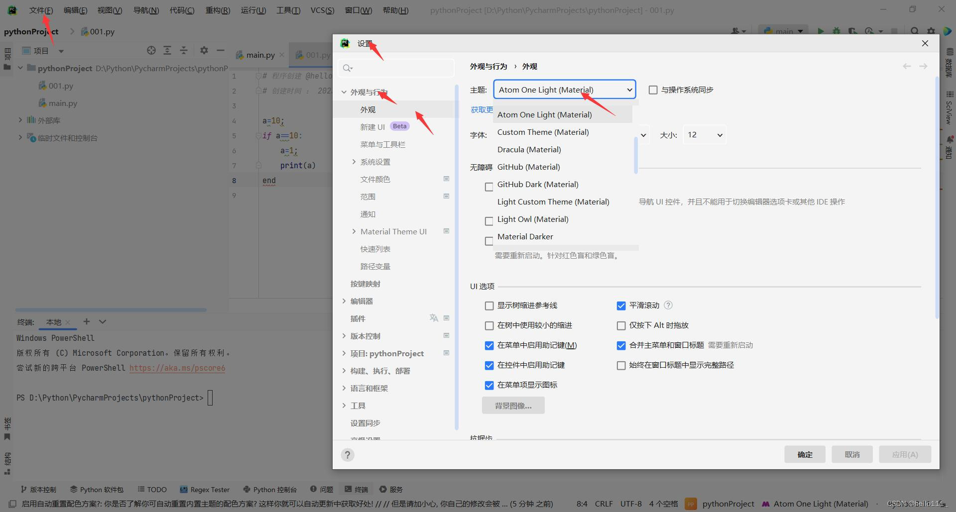Navigate back using settings left arrow

pos(907,66)
